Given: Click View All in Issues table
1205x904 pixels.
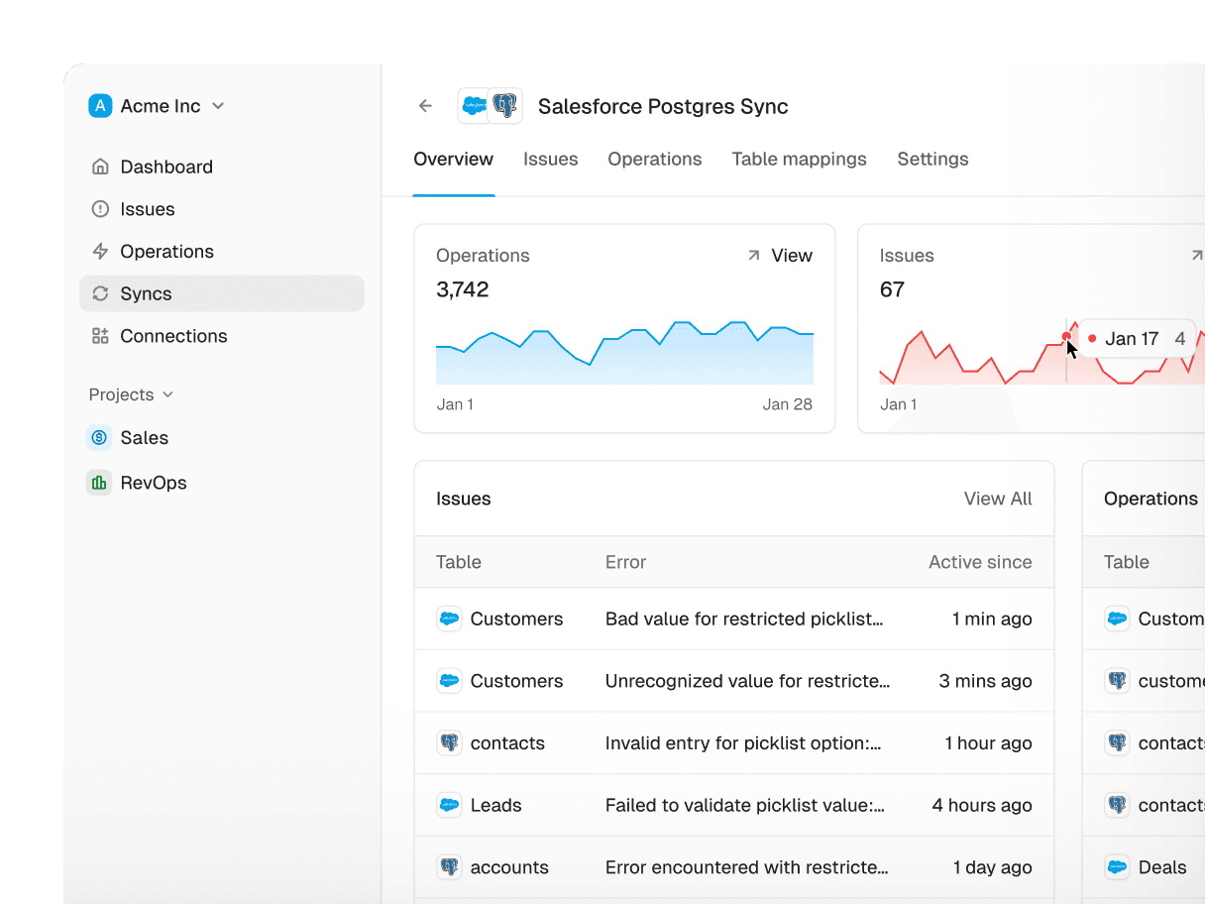Looking at the screenshot, I should click(x=998, y=499).
